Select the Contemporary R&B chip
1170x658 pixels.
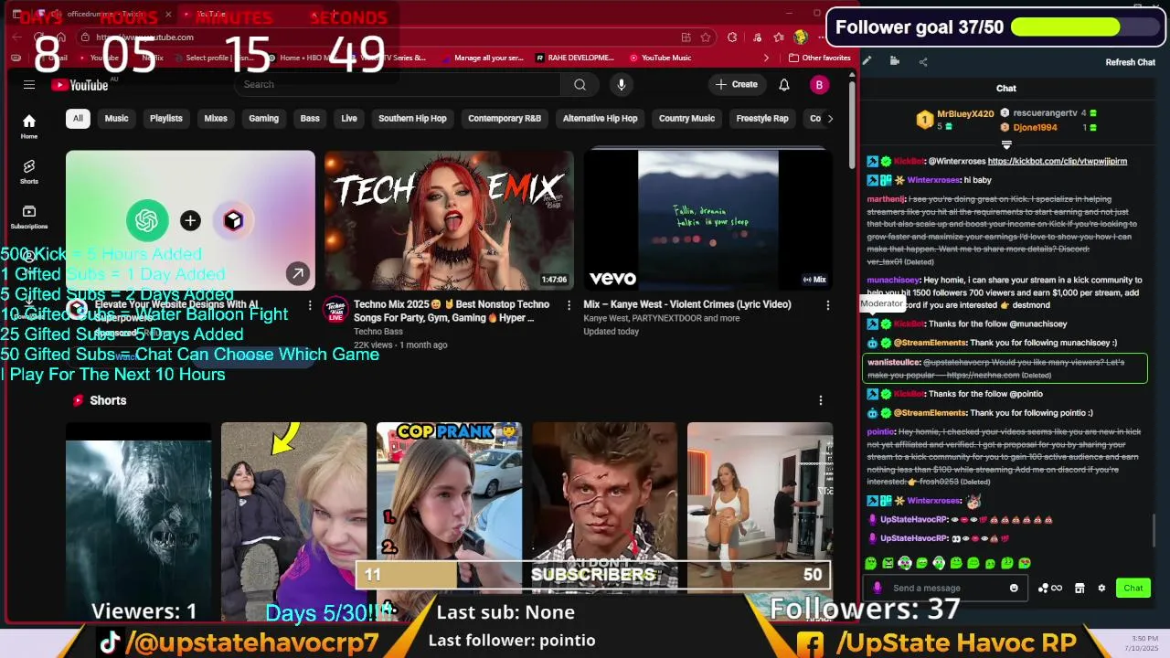[505, 118]
